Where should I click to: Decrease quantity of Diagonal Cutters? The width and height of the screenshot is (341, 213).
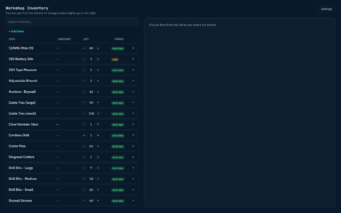coord(84,157)
